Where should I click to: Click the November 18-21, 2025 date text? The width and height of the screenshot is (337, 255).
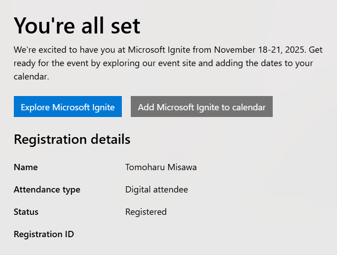point(260,50)
